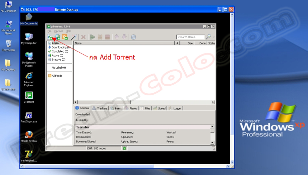Select local My Computer icon on host desktop

click(x=8, y=6)
